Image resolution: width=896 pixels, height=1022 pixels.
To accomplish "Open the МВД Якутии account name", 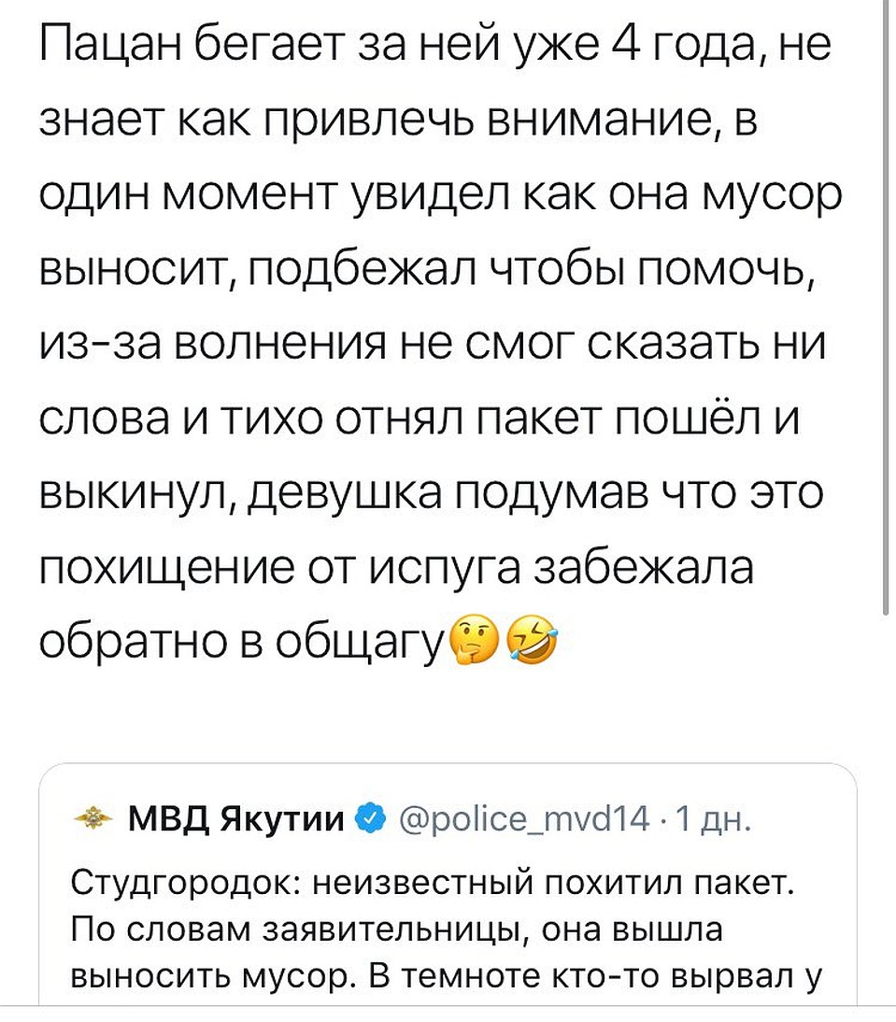I will [x=236, y=818].
